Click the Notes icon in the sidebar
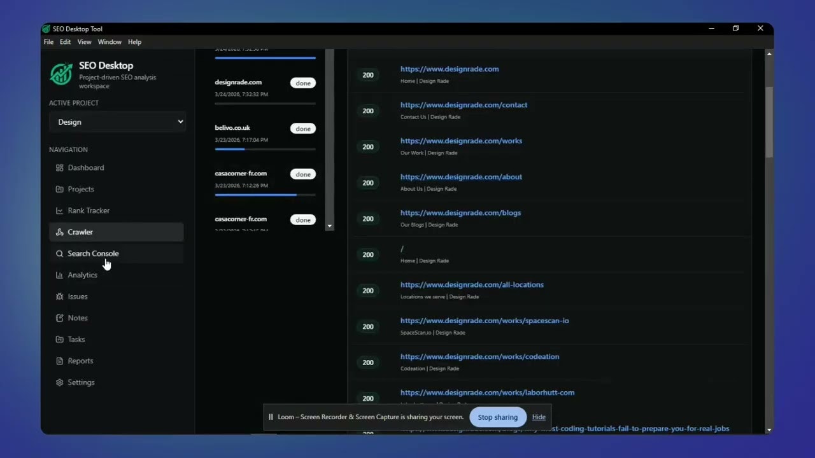The image size is (815, 458). point(59,318)
